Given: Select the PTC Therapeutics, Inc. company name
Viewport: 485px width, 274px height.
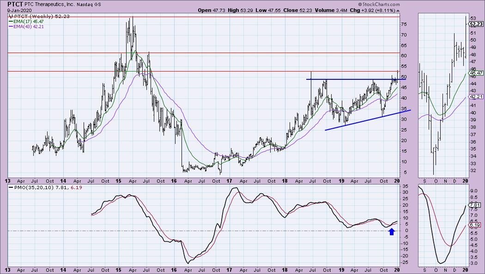Looking at the screenshot, I should 50,4.
